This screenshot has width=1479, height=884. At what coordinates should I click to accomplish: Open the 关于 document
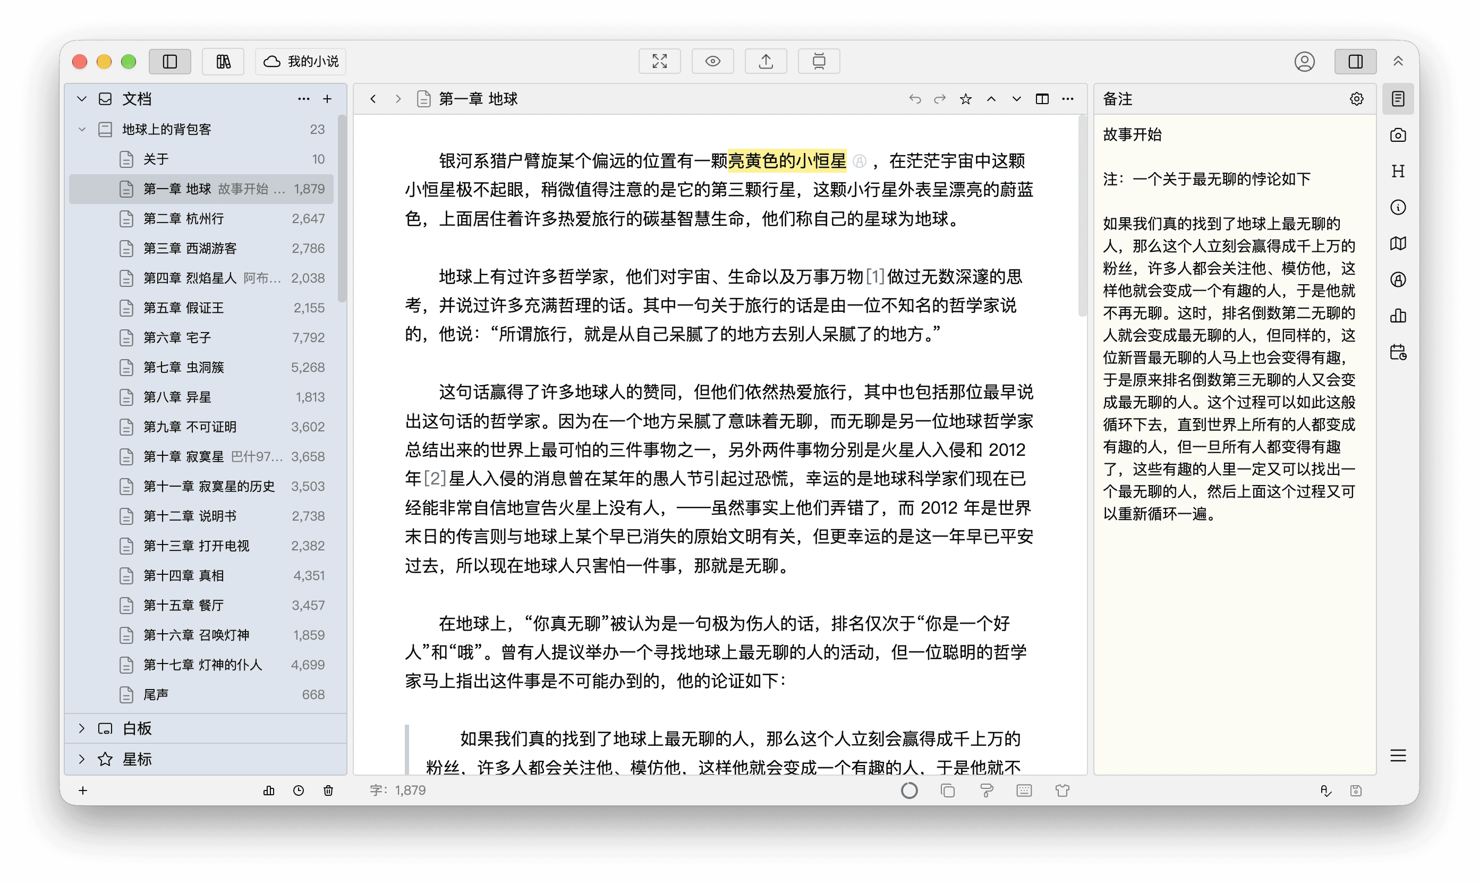click(201, 159)
